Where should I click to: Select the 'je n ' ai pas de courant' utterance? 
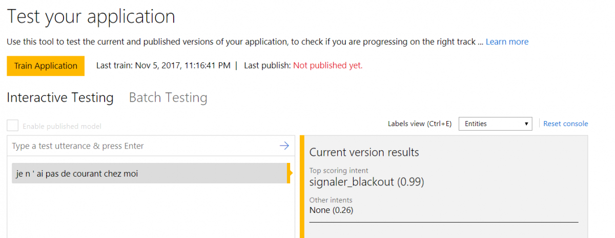(x=150, y=173)
